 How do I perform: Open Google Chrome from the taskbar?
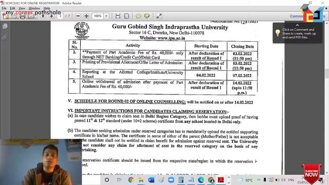131,180
